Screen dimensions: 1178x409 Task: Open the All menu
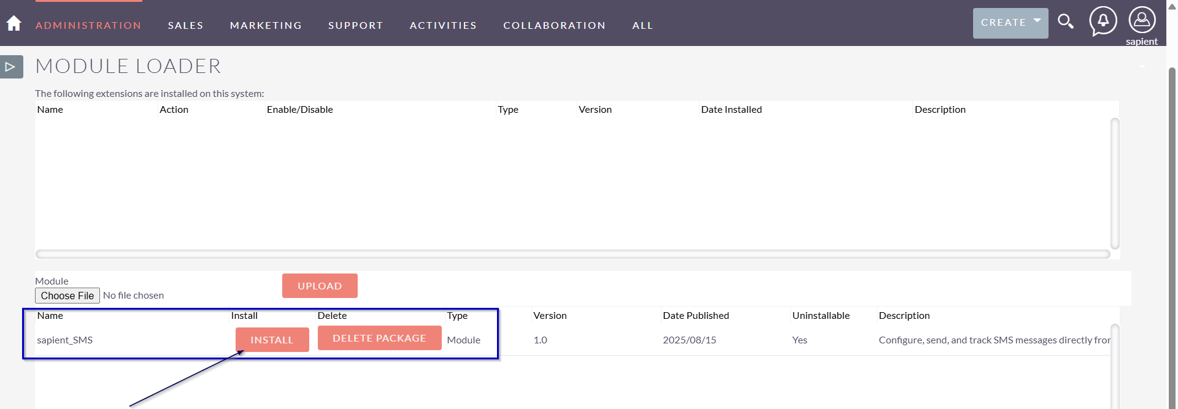pyautogui.click(x=643, y=25)
